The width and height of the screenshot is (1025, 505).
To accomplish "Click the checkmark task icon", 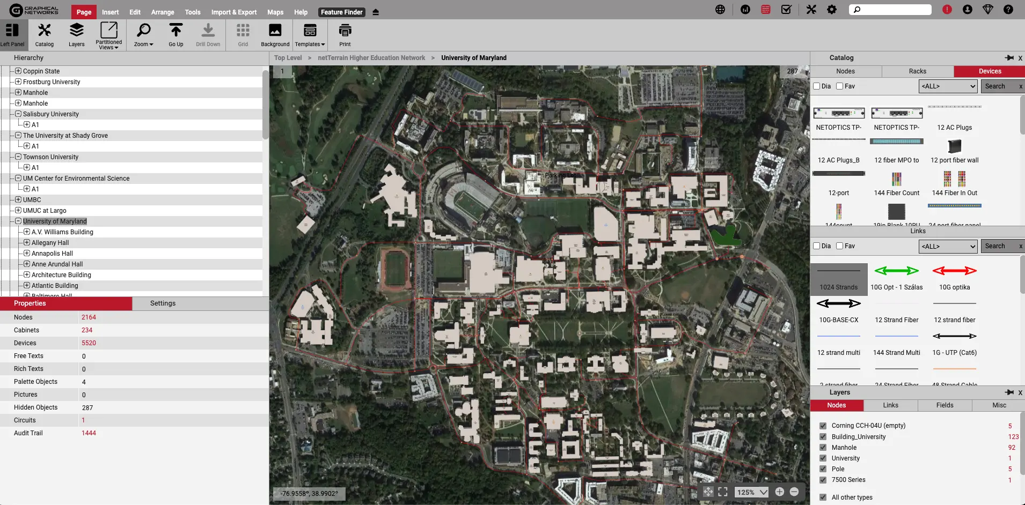I will click(x=786, y=10).
